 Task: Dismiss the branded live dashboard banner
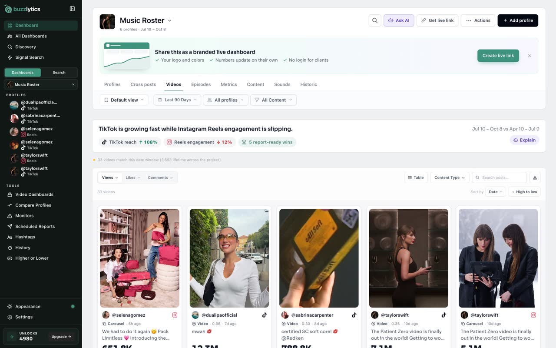[530, 56]
